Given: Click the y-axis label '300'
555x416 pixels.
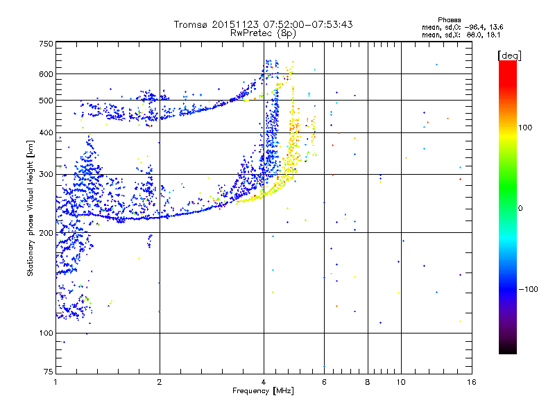Looking at the screenshot, I should tap(46, 175).
